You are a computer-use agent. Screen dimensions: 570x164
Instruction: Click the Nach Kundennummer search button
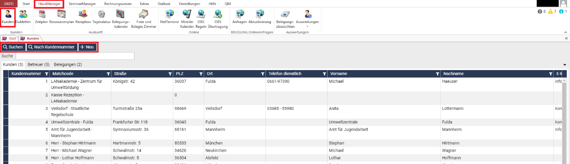click(52, 47)
